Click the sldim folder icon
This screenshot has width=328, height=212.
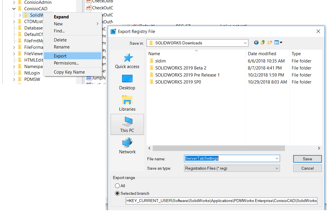[x=152, y=61]
